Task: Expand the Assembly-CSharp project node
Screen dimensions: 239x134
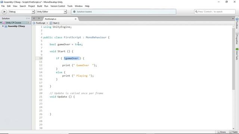Action: [3, 26]
